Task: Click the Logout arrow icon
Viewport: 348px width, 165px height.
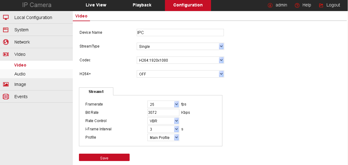Action: 321,5
